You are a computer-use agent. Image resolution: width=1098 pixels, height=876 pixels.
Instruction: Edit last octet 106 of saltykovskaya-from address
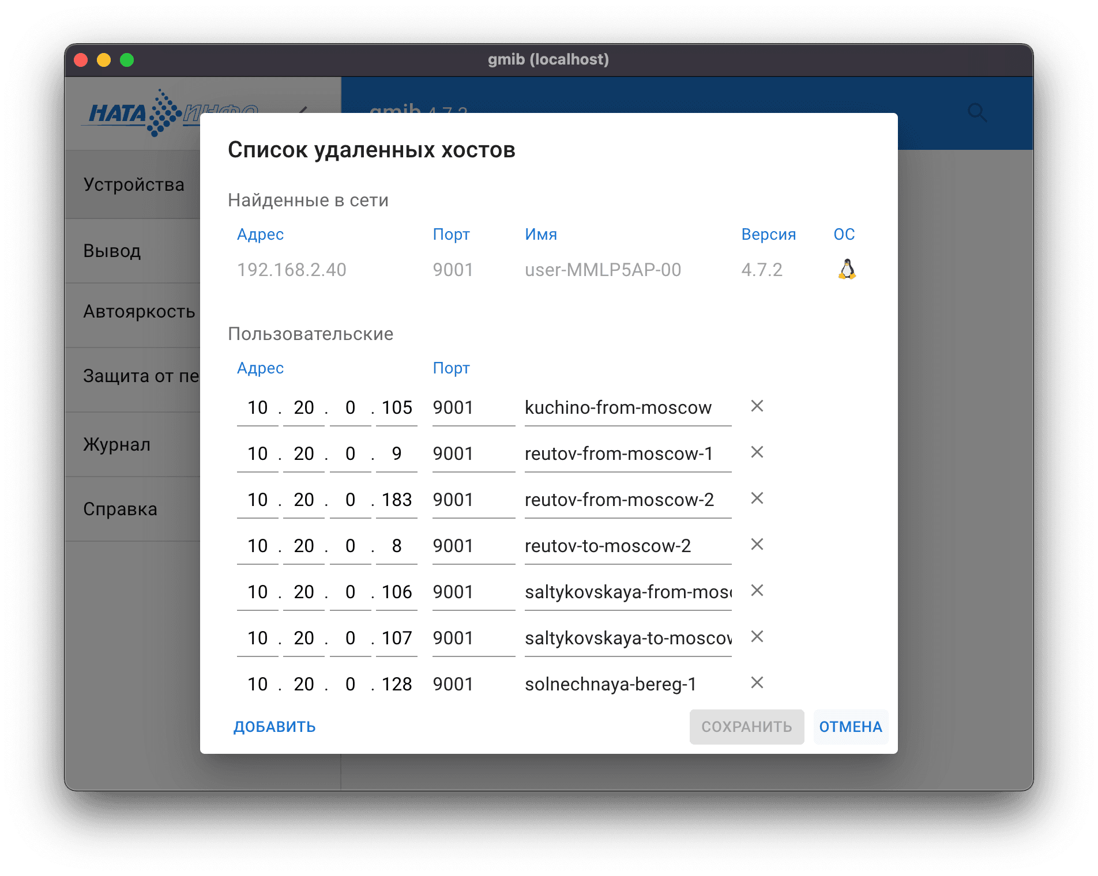397,592
